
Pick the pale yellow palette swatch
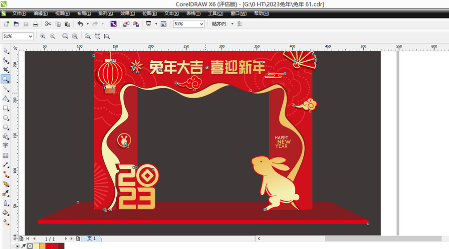pos(36,246)
